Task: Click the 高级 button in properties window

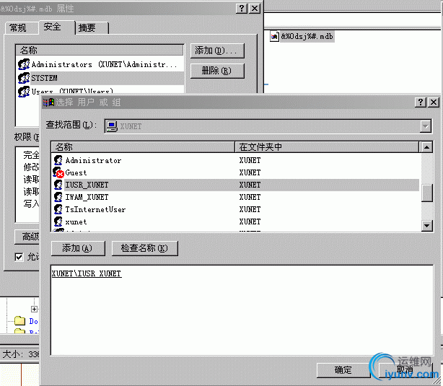Action: 27,237
